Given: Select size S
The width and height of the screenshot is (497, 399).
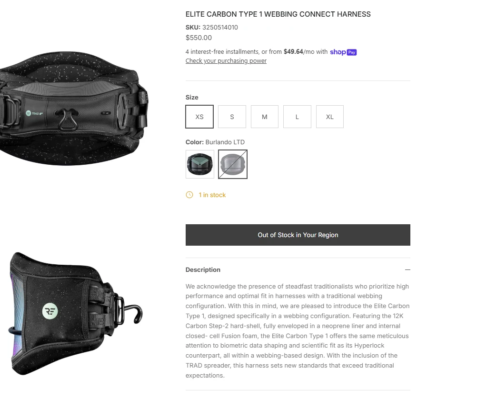Looking at the screenshot, I should pos(232,117).
